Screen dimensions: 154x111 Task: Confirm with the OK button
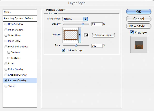[x=138, y=12]
